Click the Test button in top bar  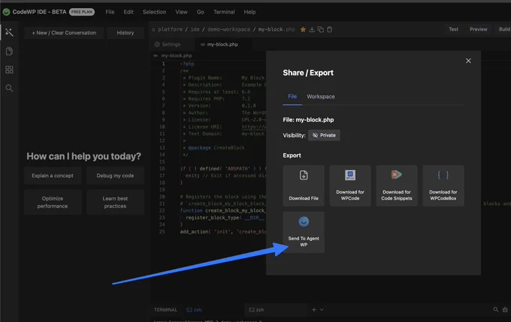point(453,29)
